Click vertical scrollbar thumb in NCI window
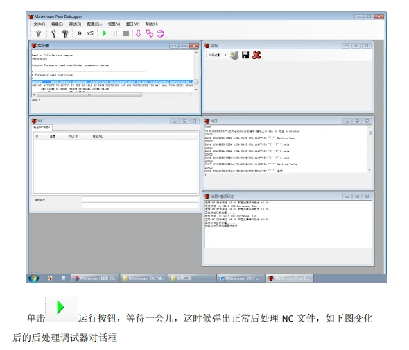The image size is (409, 350). tap(369, 133)
